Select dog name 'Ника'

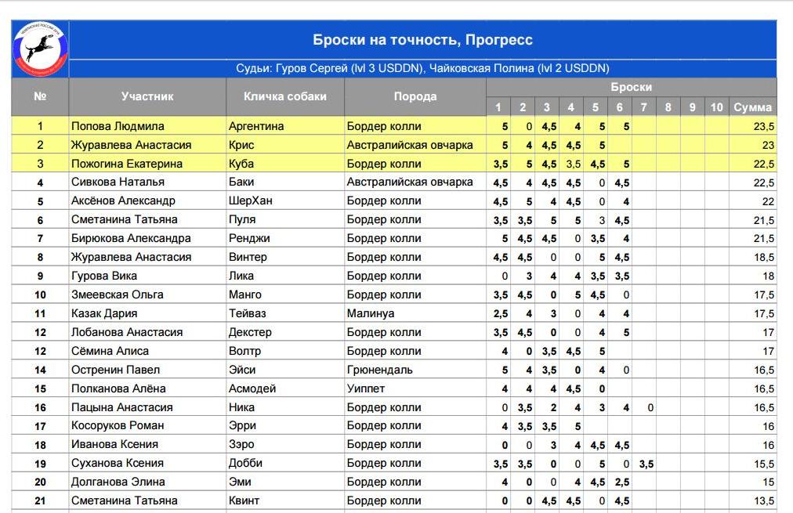coord(241,407)
